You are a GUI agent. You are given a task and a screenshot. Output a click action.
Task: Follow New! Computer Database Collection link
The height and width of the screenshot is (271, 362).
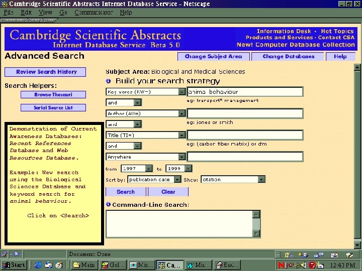coord(296,45)
